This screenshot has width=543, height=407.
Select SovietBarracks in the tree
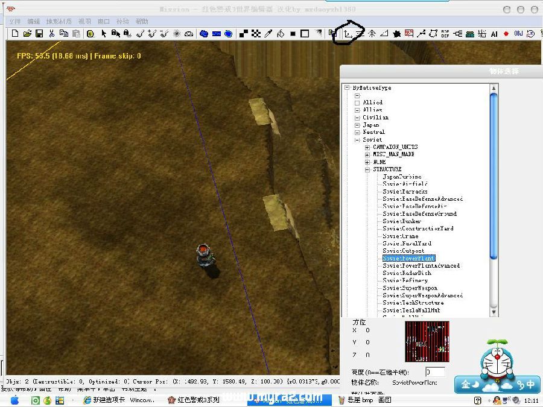click(405, 191)
